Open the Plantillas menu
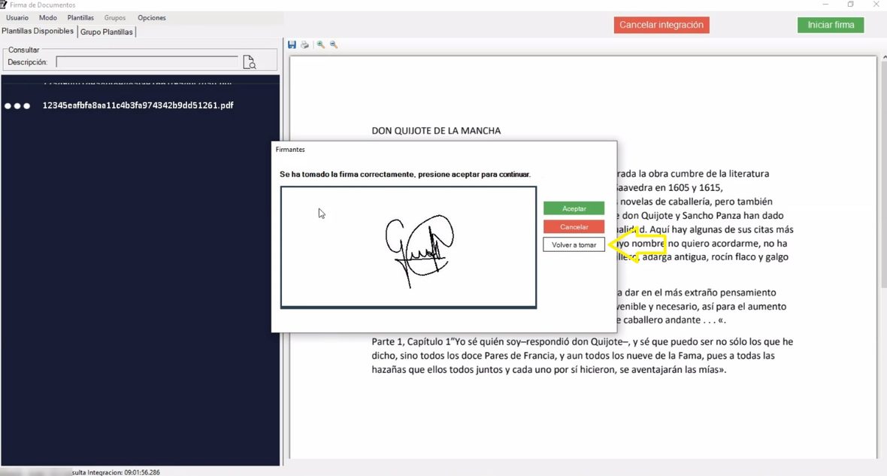 click(80, 17)
